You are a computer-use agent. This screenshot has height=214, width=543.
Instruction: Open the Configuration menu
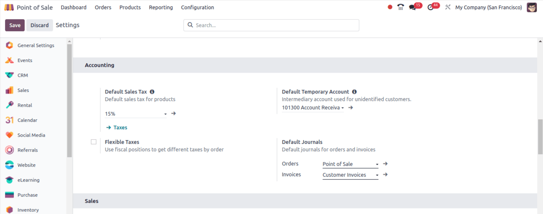pyautogui.click(x=198, y=7)
